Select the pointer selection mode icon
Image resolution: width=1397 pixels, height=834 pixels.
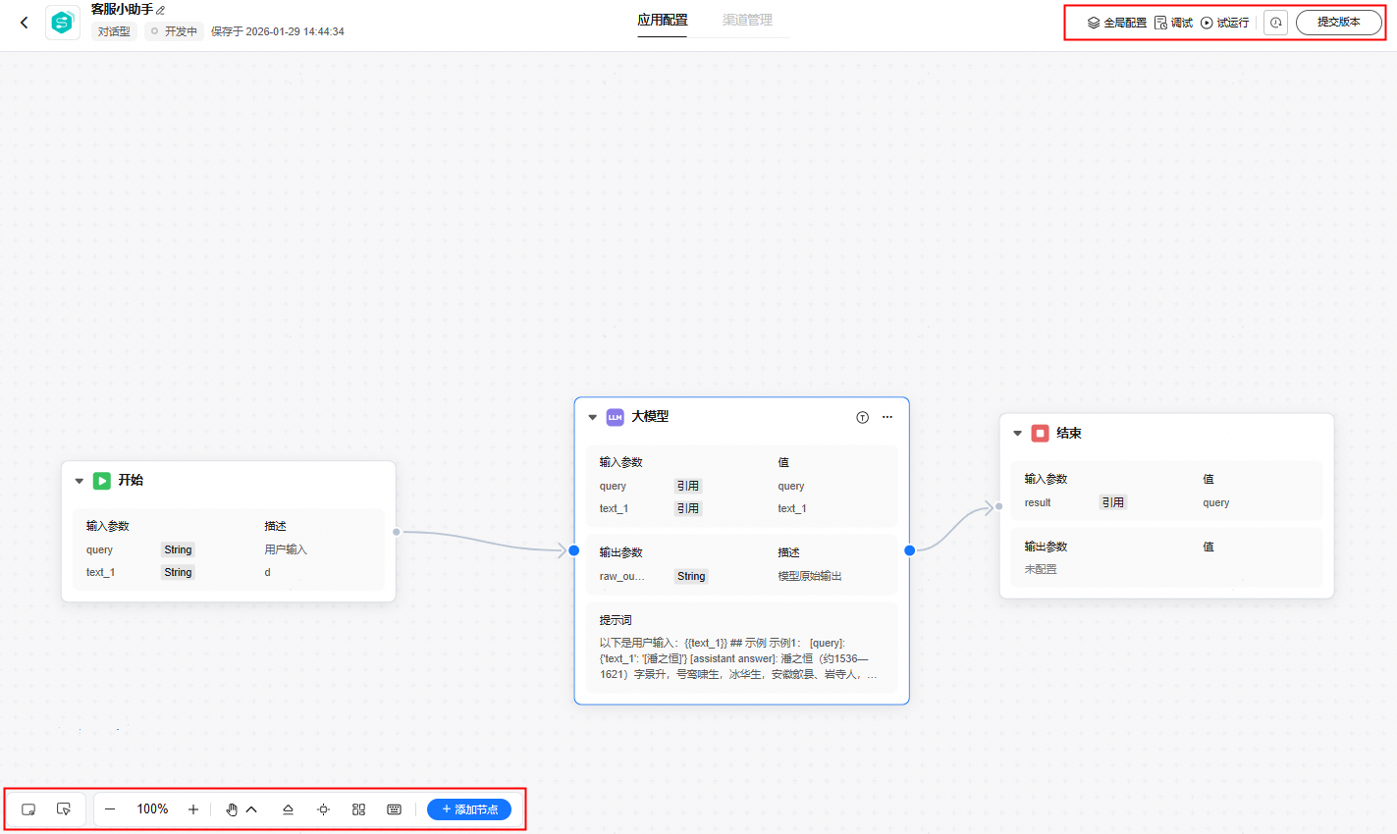[64, 809]
